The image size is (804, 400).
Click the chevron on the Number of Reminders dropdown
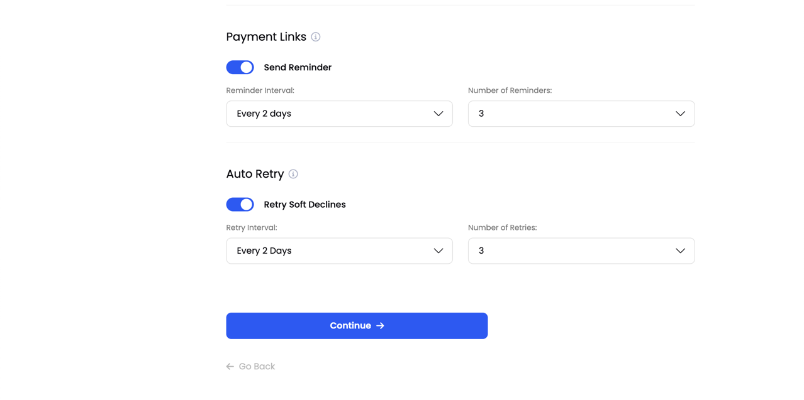pyautogui.click(x=680, y=114)
